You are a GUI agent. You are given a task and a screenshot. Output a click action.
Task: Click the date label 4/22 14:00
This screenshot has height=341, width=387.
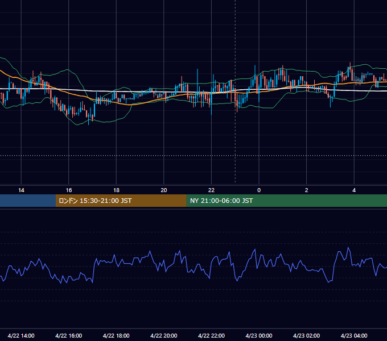(x=21, y=335)
